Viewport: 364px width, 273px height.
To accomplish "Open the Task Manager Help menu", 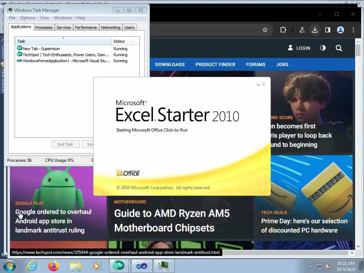I will click(81, 18).
